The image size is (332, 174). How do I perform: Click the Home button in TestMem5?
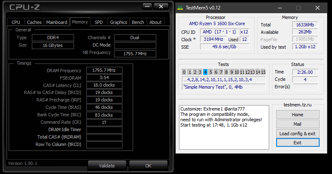point(298,115)
